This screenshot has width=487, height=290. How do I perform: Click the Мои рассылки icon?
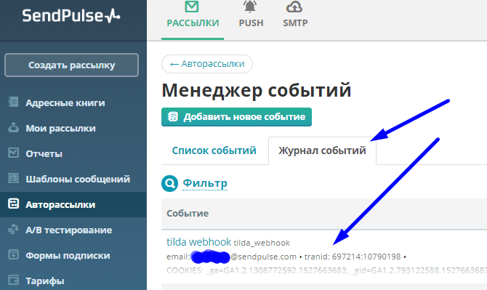coord(13,128)
